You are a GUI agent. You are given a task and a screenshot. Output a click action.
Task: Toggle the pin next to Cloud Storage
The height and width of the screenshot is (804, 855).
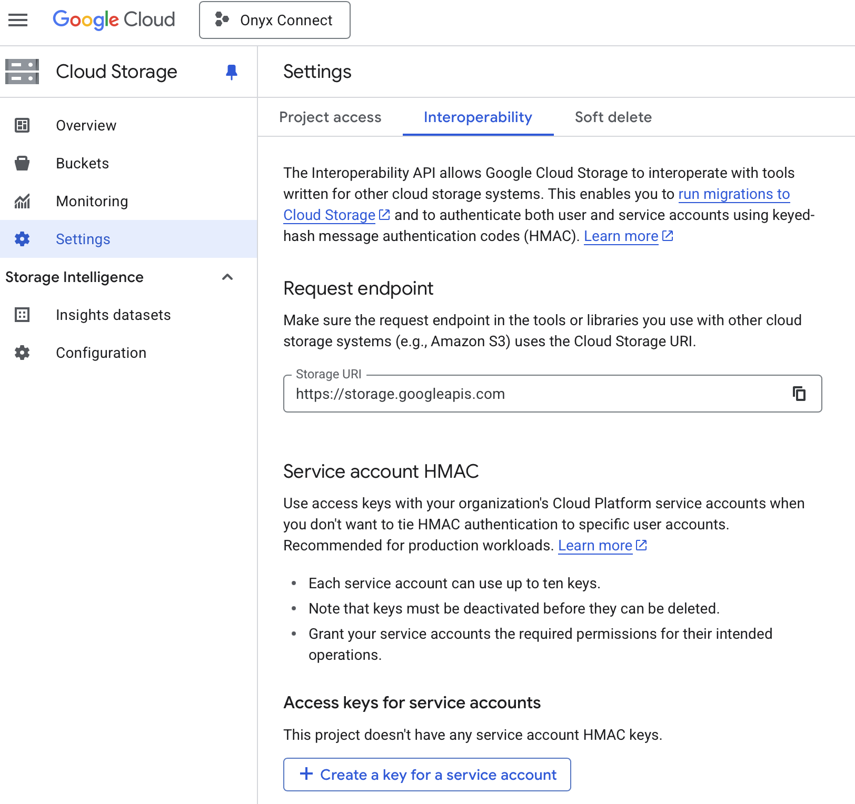click(x=232, y=73)
